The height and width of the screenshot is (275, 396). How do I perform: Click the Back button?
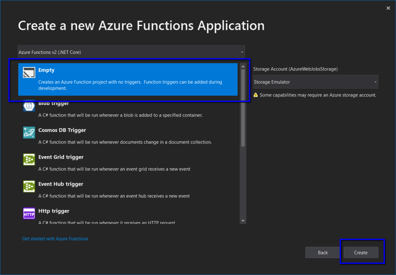pos(322,252)
